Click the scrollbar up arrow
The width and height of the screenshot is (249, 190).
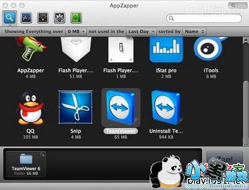(x=245, y=40)
